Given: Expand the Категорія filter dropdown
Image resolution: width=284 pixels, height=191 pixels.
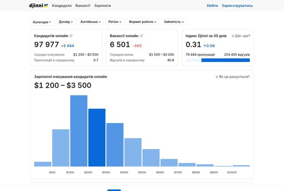Looking at the screenshot, I should click(x=42, y=22).
